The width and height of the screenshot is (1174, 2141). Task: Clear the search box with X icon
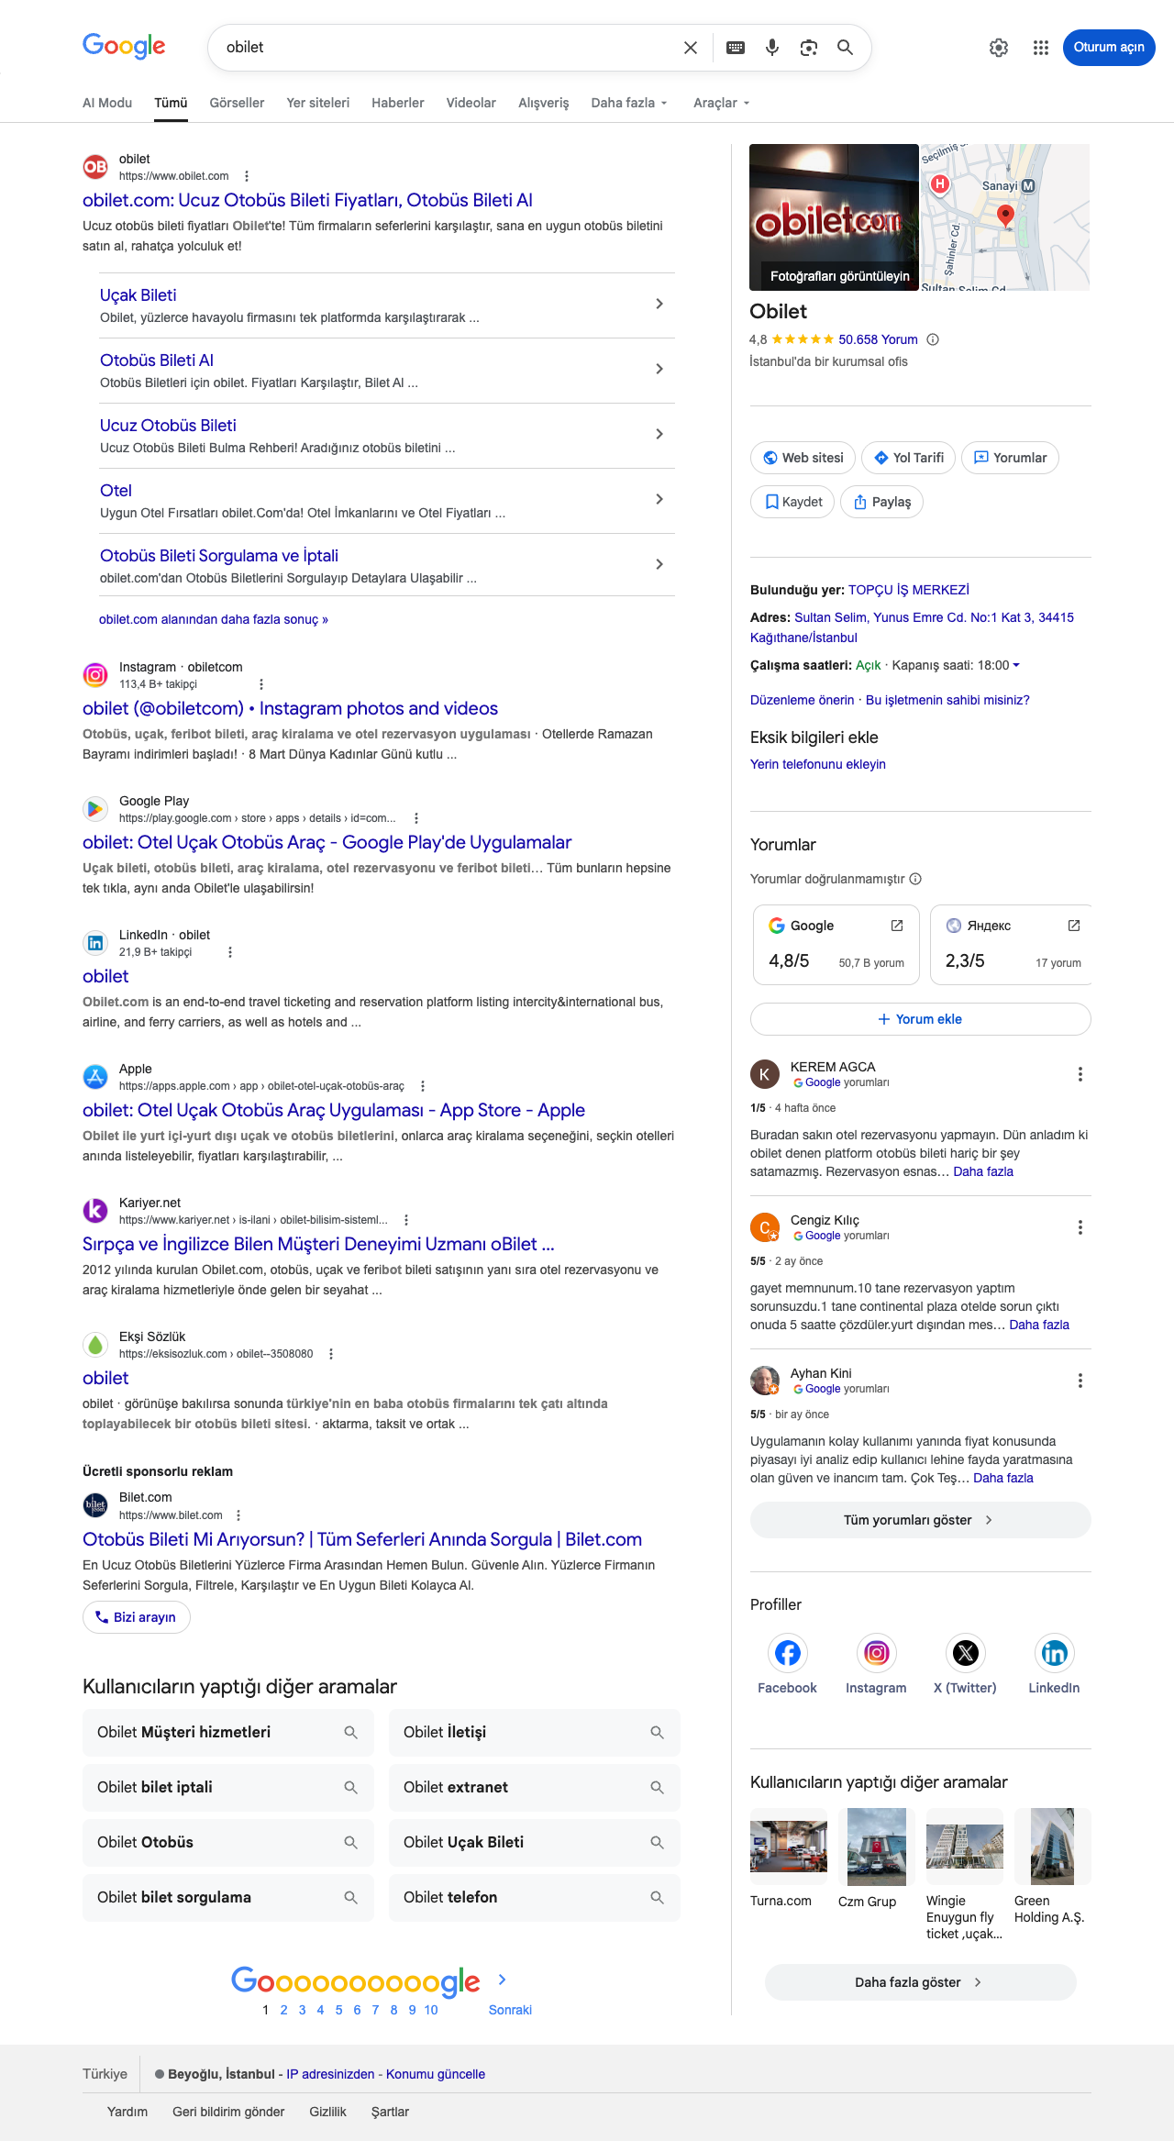tap(691, 48)
